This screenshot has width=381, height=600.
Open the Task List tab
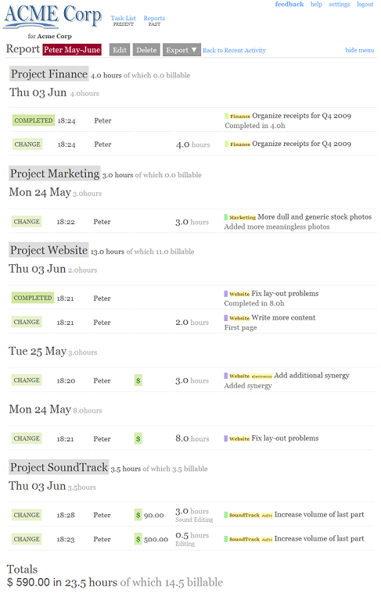click(123, 20)
